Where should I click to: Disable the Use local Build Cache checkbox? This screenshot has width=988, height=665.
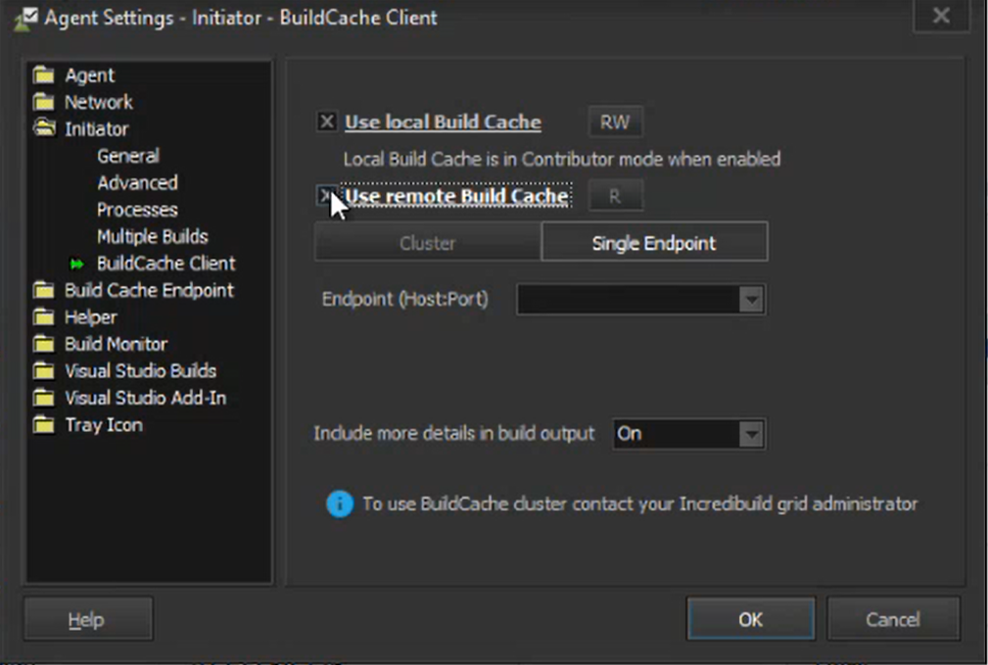pos(326,121)
